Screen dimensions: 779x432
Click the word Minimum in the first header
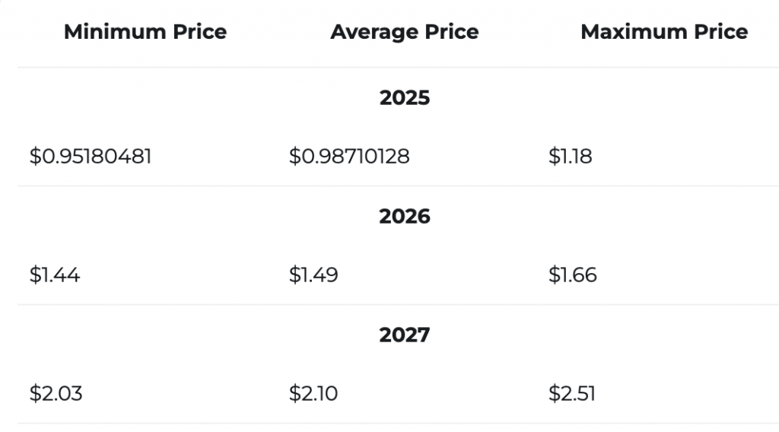click(x=115, y=32)
